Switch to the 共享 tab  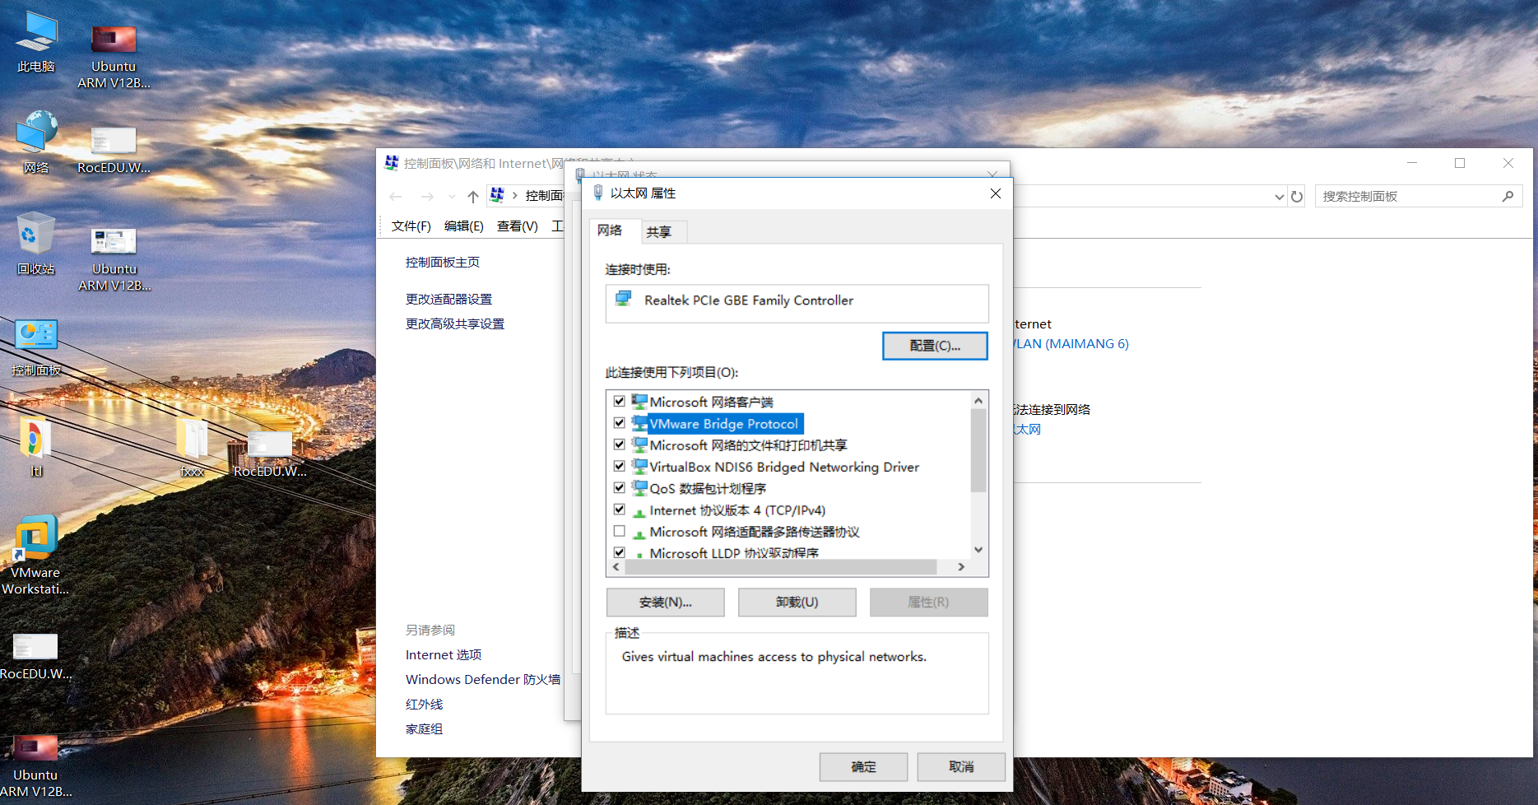(659, 232)
